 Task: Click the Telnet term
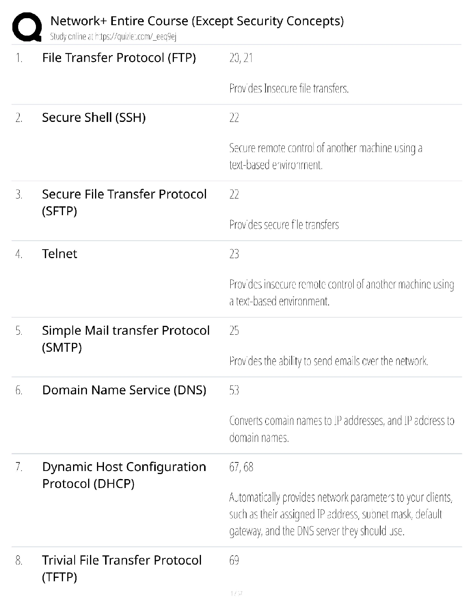click(x=60, y=253)
